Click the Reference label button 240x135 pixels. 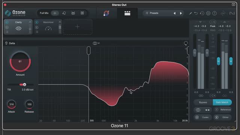225,110
